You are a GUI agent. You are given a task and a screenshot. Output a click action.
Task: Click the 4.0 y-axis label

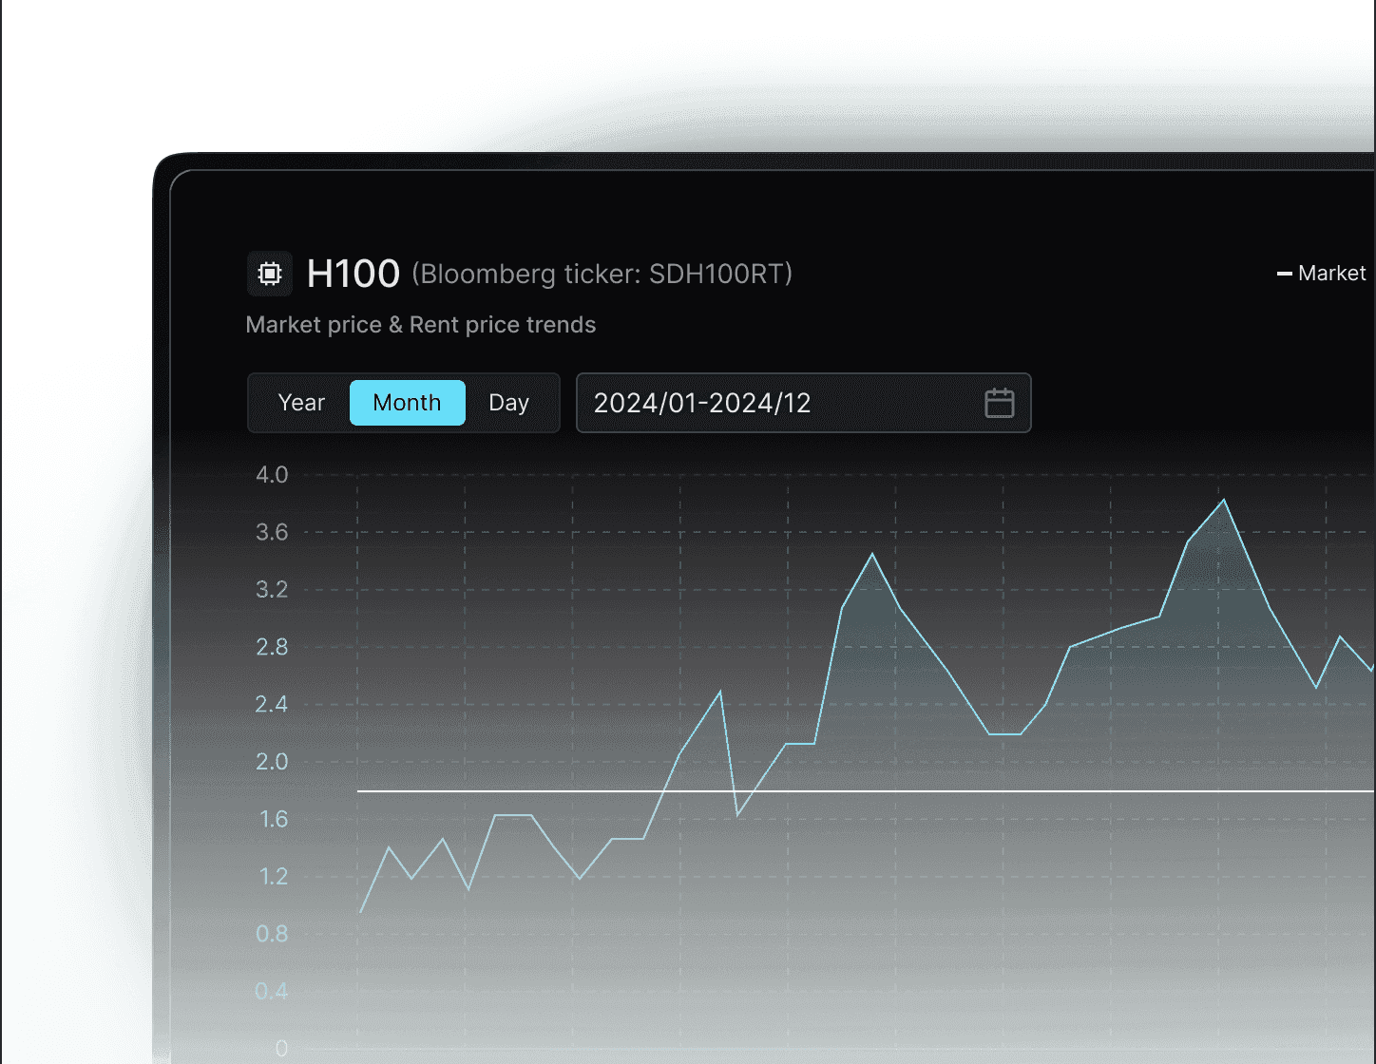[x=272, y=475]
